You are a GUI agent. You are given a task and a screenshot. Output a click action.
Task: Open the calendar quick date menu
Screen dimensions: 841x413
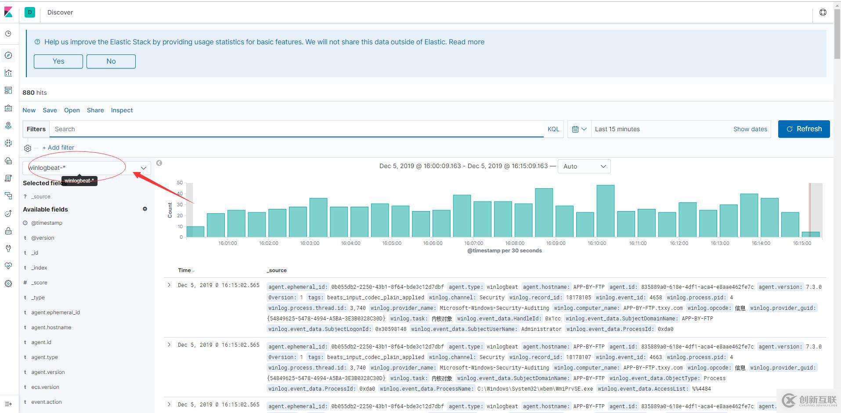(x=579, y=129)
